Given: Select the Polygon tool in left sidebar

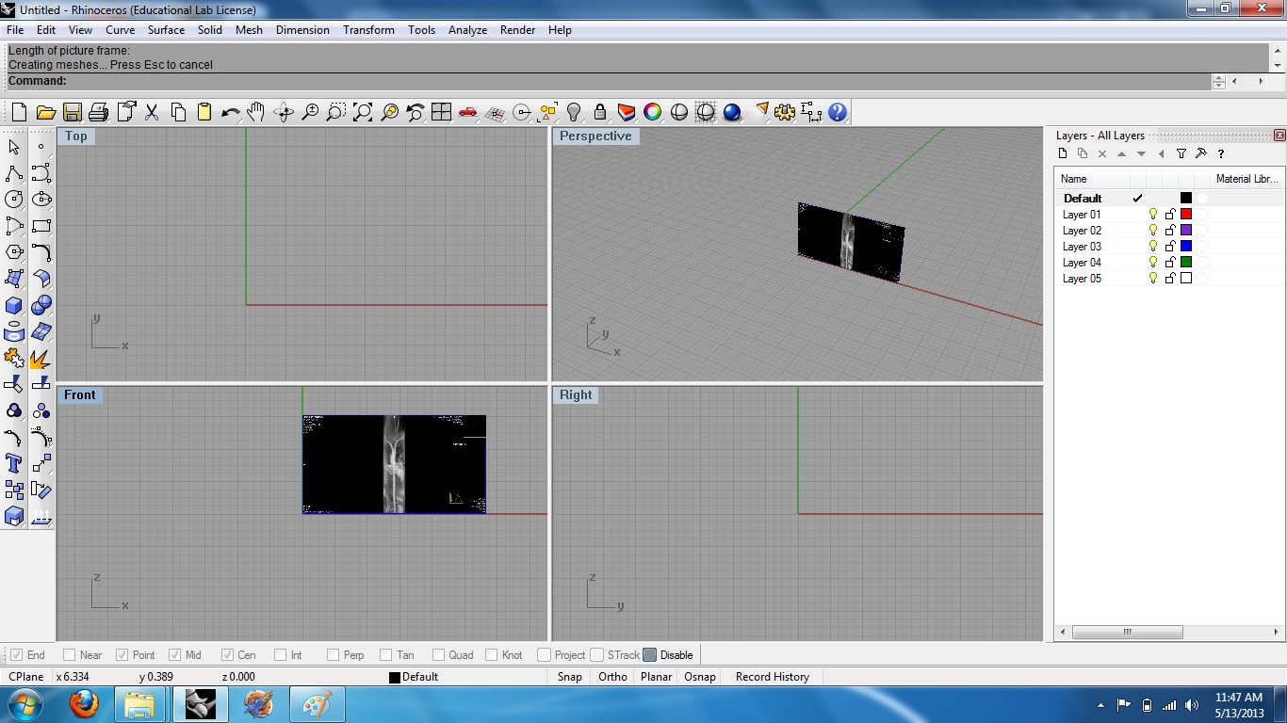Looking at the screenshot, I should (14, 252).
